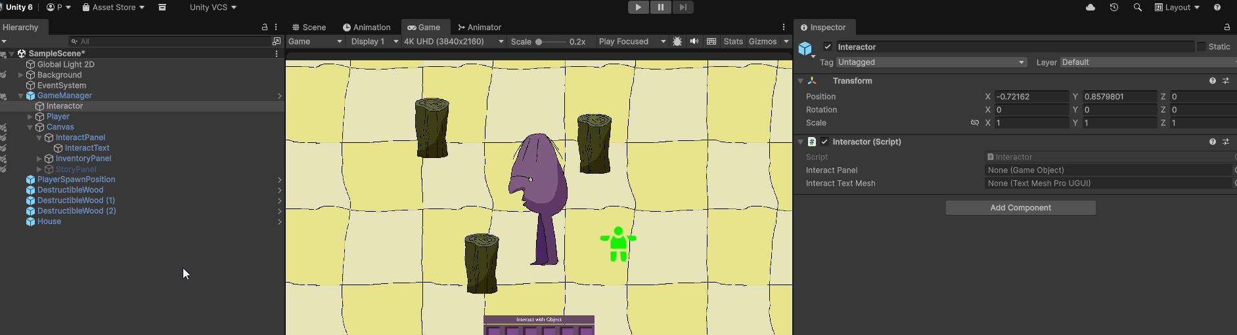Expand the InventoryPanel object
Image resolution: width=1237 pixels, height=335 pixels.
39,159
